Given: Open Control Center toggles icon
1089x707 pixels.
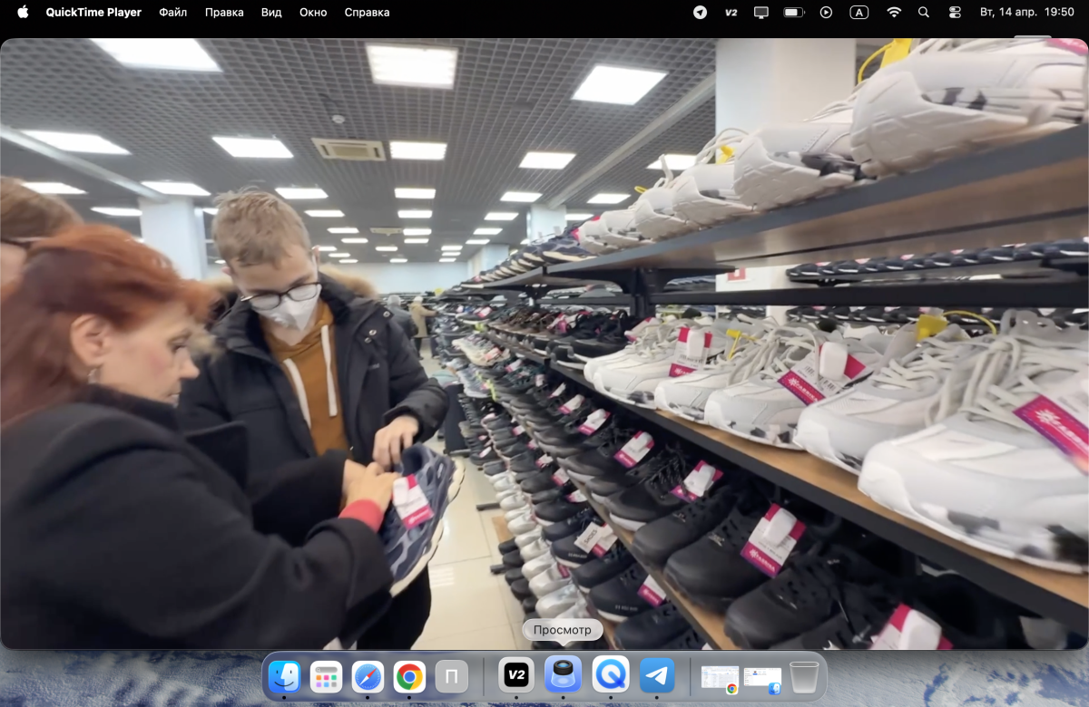Looking at the screenshot, I should click(955, 13).
